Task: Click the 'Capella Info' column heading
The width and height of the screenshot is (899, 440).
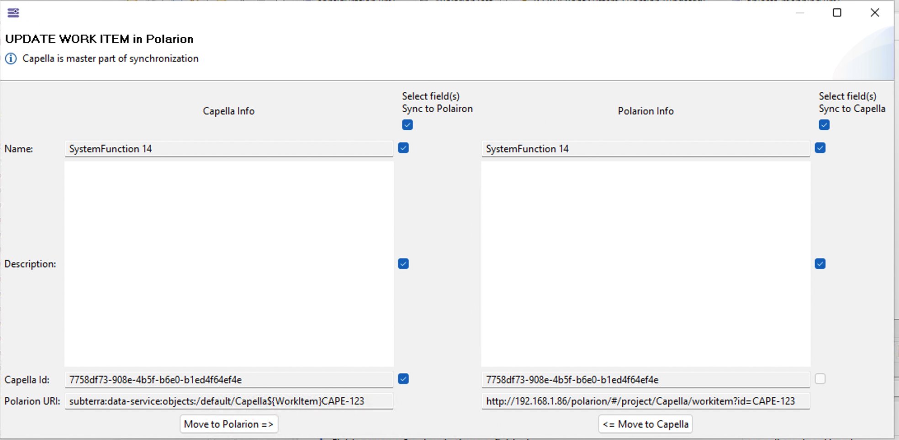Action: pos(228,111)
